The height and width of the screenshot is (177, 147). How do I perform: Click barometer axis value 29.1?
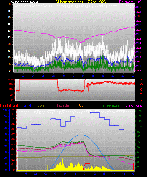(x=139, y=57)
